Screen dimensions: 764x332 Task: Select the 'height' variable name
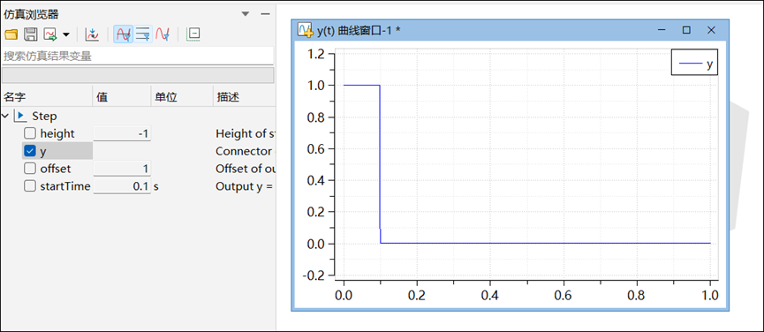57,133
